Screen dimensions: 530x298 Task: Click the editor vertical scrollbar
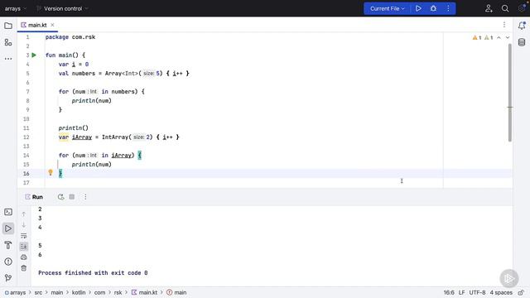click(510, 92)
